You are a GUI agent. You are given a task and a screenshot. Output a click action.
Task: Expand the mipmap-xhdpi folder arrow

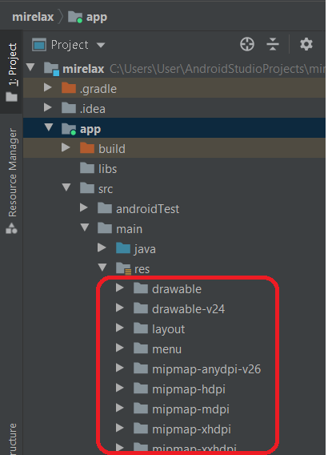point(120,428)
